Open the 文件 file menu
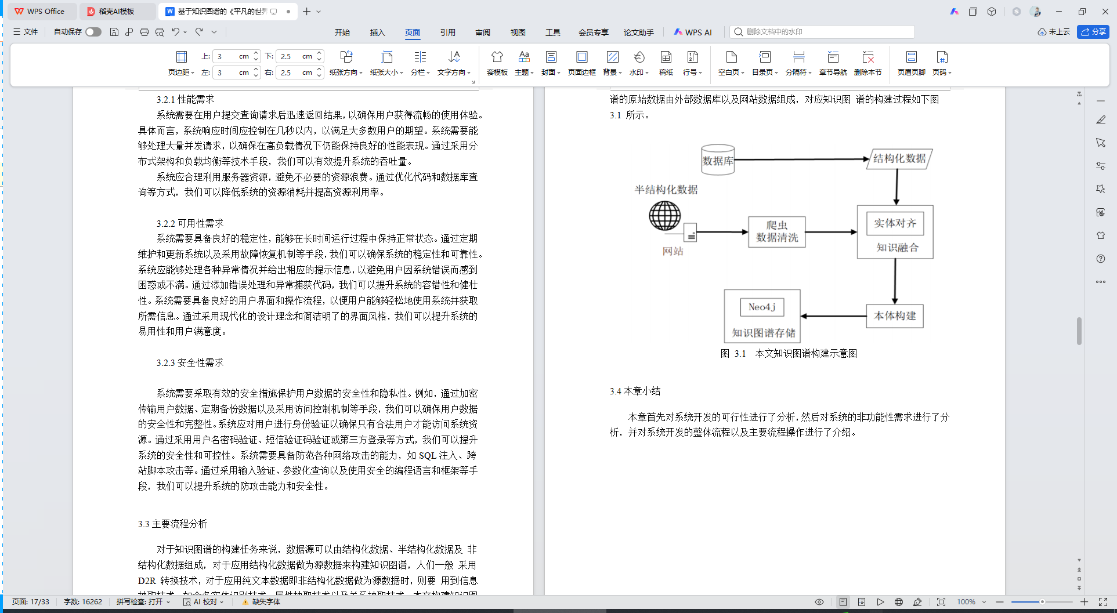The width and height of the screenshot is (1117, 613). (26, 32)
